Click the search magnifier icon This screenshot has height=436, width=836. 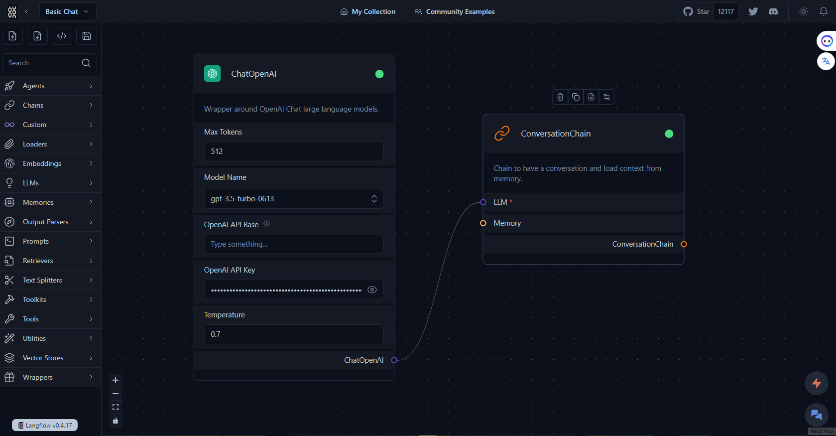pos(86,63)
